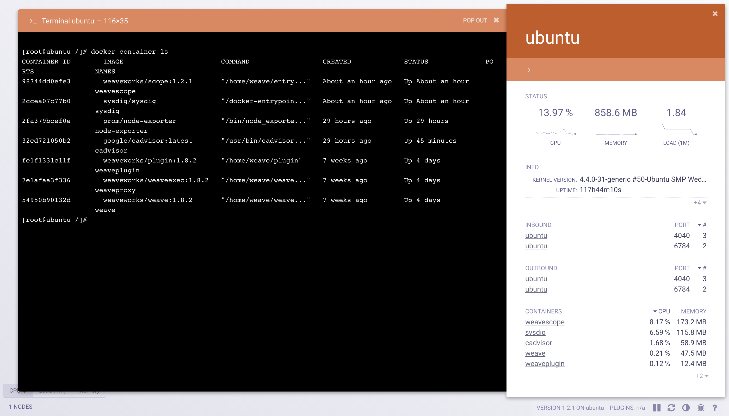Viewport: 729px width, 416px height.
Task: Sort containers by CPU column
Action: [664, 311]
